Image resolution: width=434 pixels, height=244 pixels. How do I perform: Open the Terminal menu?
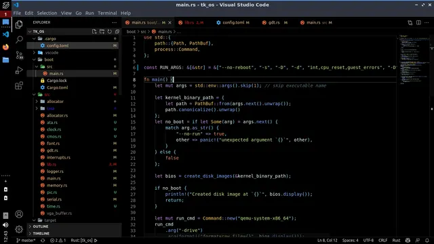coord(107,13)
